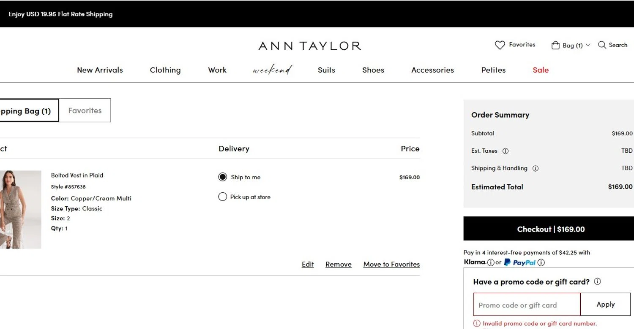Open the Sale menu
The image size is (634, 329).
(x=541, y=70)
